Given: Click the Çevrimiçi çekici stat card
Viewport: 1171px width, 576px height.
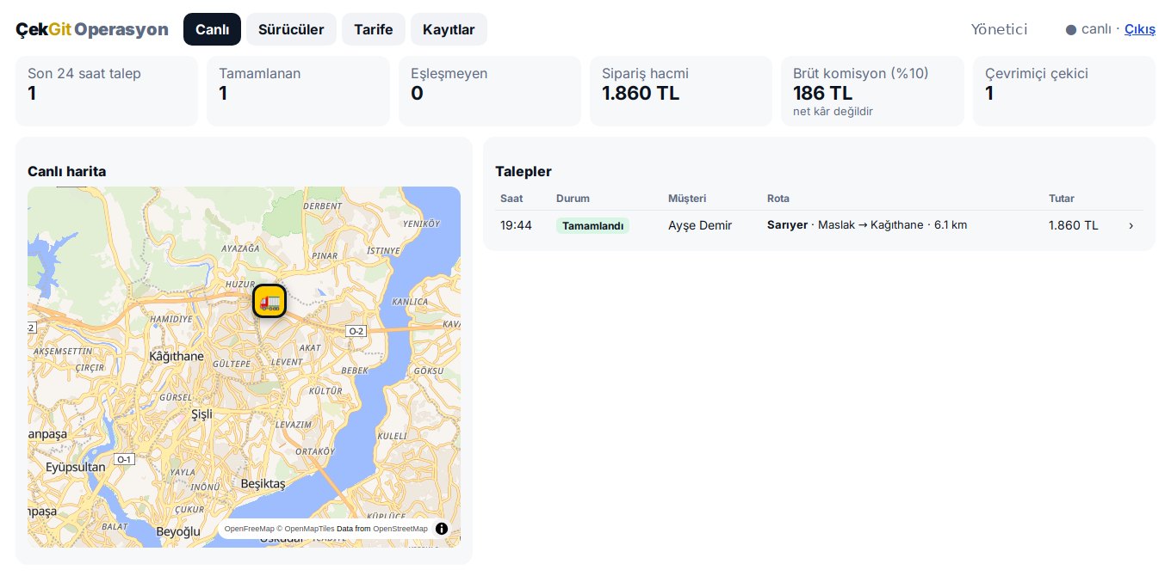Looking at the screenshot, I should [1064, 91].
